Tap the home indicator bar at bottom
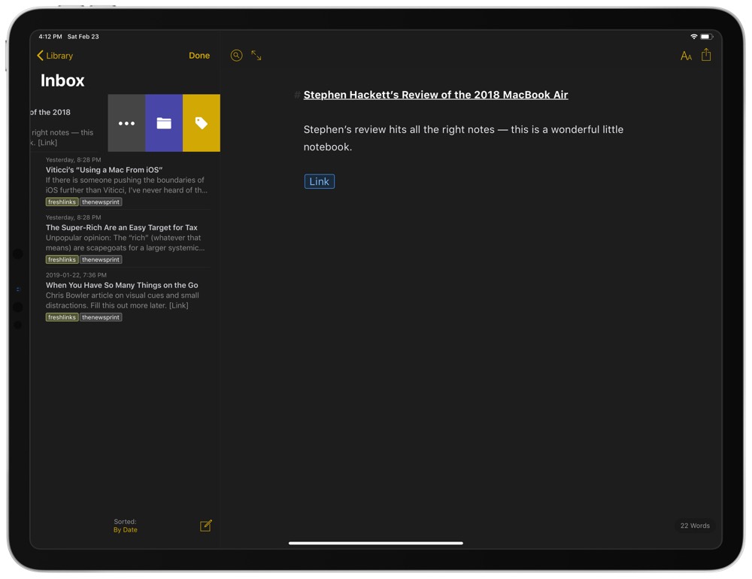Viewport: 752px width, 579px height. coord(375,543)
